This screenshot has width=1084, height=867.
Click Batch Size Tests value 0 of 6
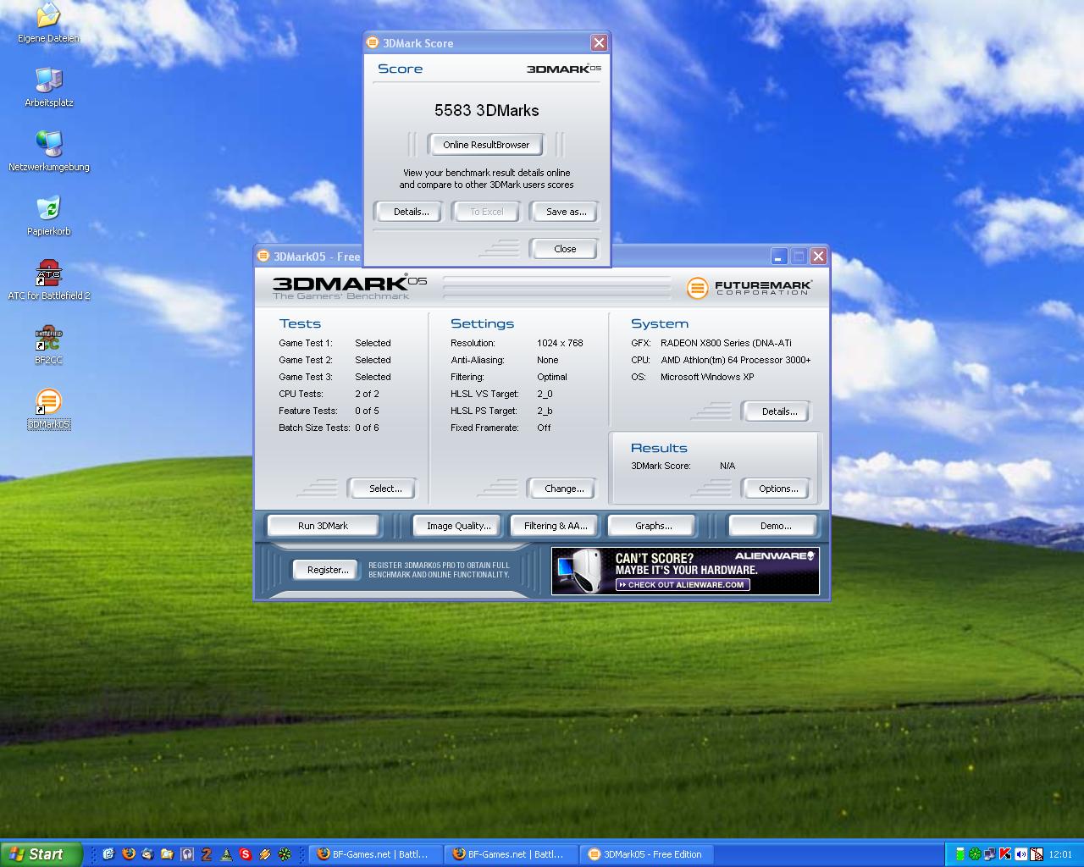click(367, 428)
